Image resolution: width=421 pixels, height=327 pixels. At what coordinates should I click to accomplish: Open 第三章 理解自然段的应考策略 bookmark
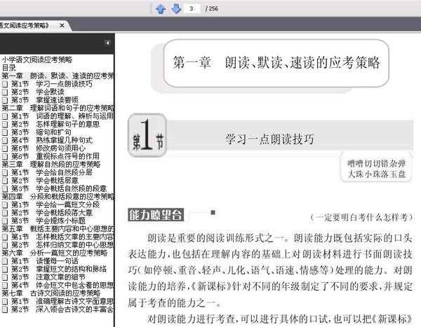click(51, 165)
